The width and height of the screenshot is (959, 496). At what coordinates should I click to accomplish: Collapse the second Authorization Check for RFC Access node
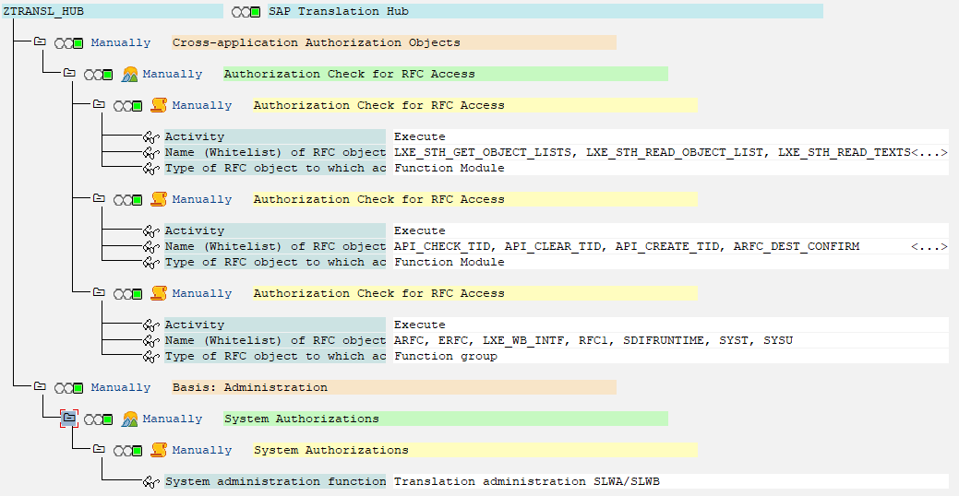[99, 198]
